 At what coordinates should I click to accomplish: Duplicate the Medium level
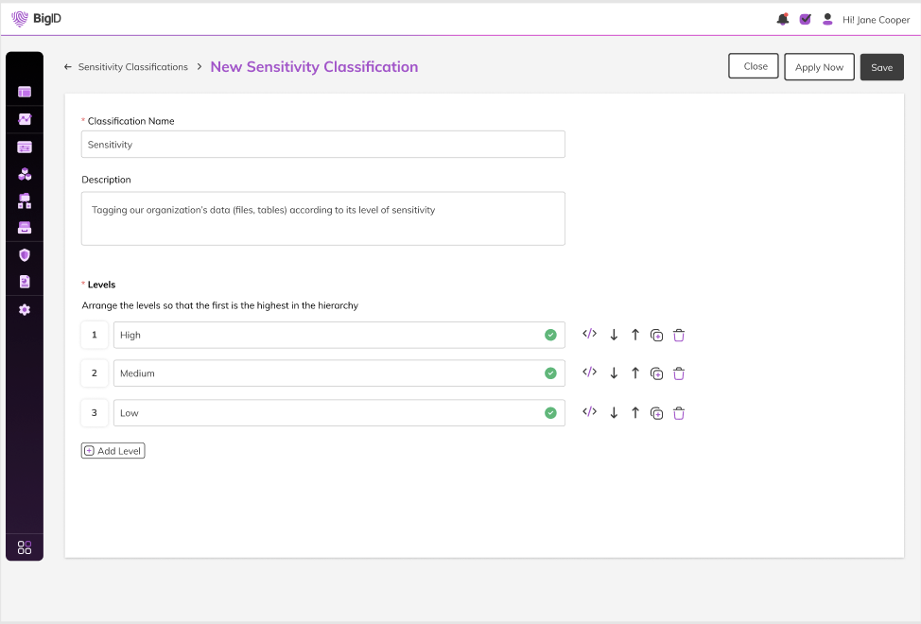pyautogui.click(x=656, y=373)
